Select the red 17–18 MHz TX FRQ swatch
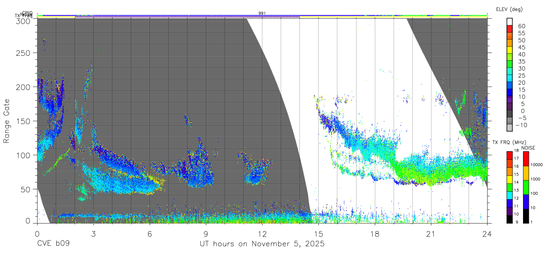The width and height of the screenshot is (548, 253). (x=510, y=155)
